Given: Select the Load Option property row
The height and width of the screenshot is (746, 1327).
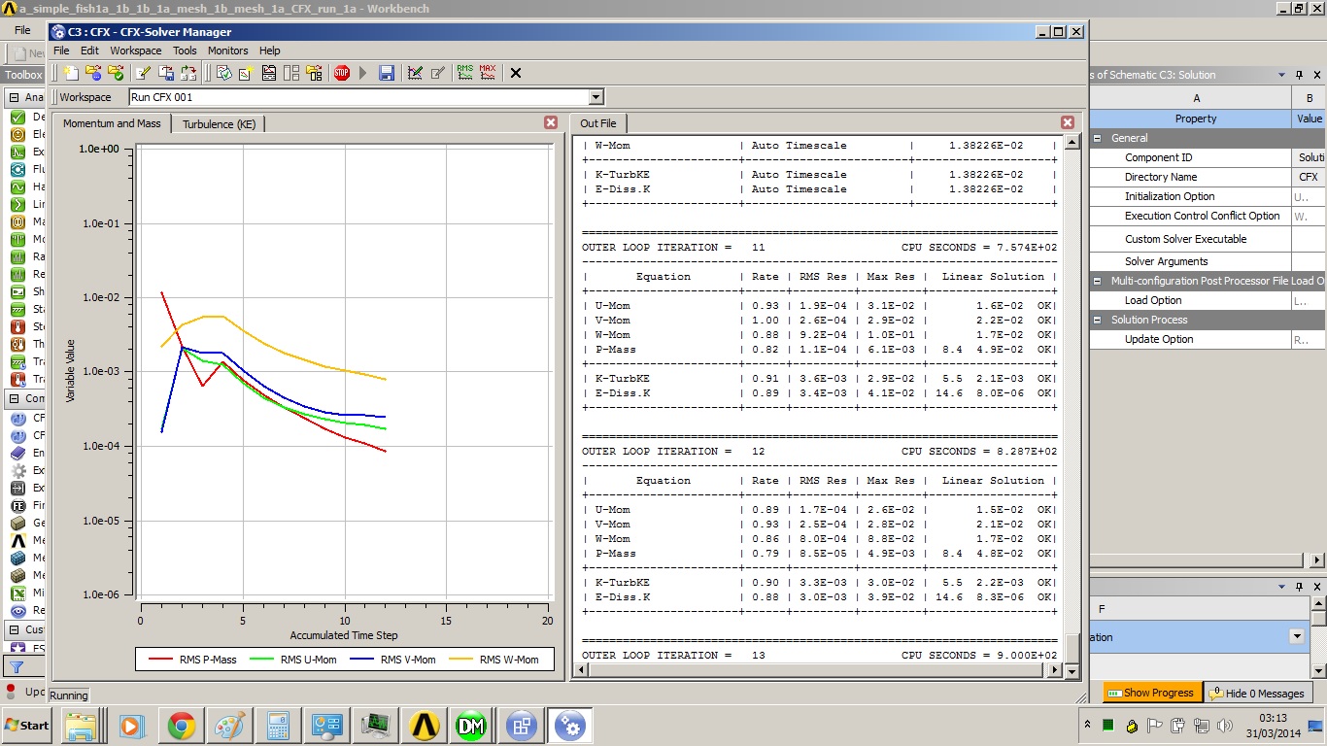Looking at the screenshot, I should pyautogui.click(x=1208, y=300).
